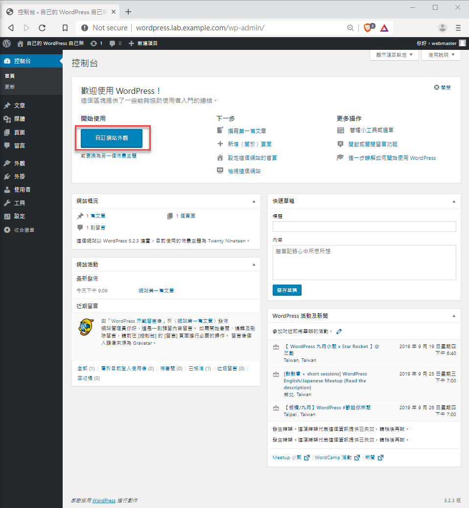Open the 板橋/九月 WordPress event link

click(x=327, y=408)
